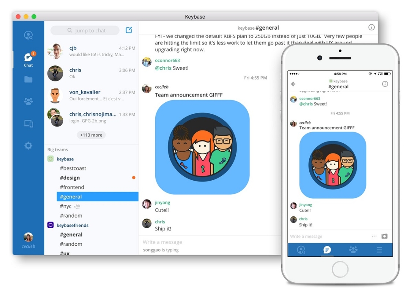Viewport: 413px width, 294px height.
Task: Open the Settings gear in sidebar
Action: click(x=28, y=146)
